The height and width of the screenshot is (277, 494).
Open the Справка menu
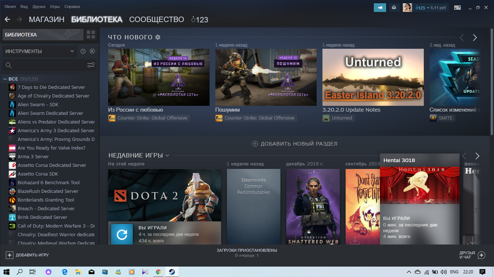72,7
